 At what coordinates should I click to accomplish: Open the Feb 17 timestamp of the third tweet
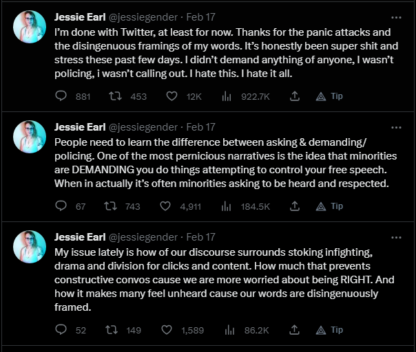[x=200, y=237]
